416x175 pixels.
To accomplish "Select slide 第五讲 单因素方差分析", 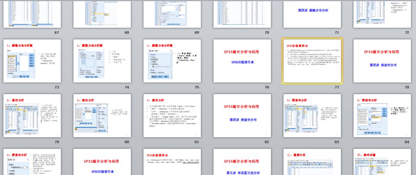I will click(x=242, y=162).
